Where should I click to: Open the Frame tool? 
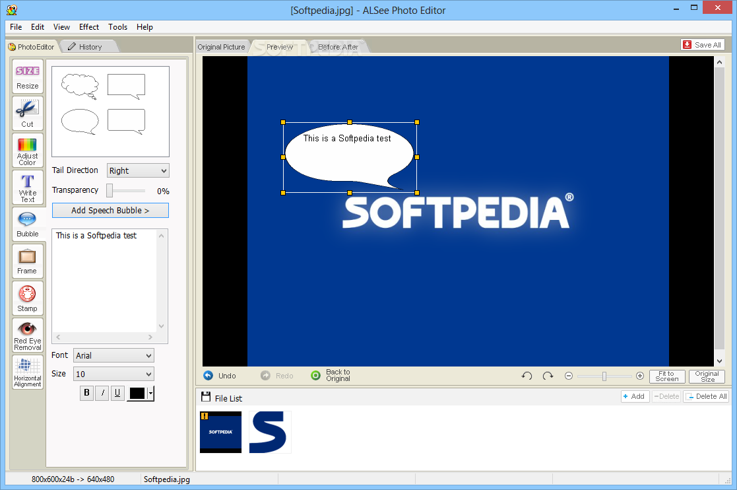[x=28, y=261]
